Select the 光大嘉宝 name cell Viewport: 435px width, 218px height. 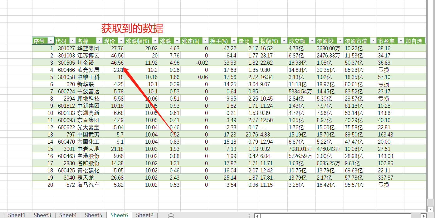click(89, 127)
